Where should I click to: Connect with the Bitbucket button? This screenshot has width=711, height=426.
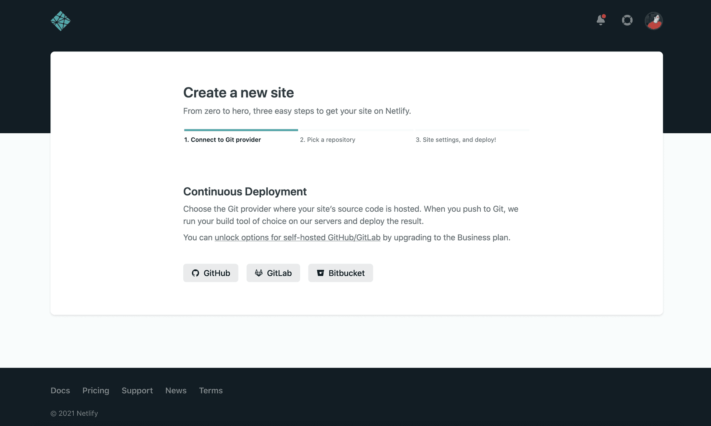point(341,273)
